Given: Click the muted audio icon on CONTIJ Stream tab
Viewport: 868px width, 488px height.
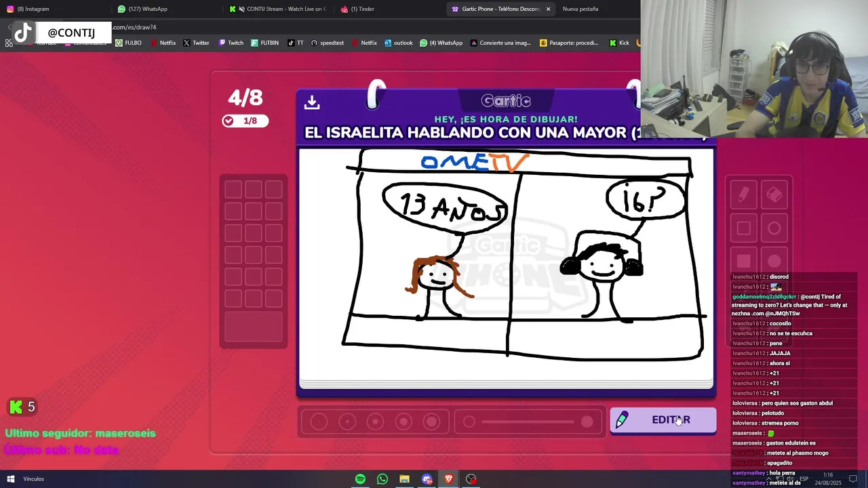Looking at the screenshot, I should point(242,9).
